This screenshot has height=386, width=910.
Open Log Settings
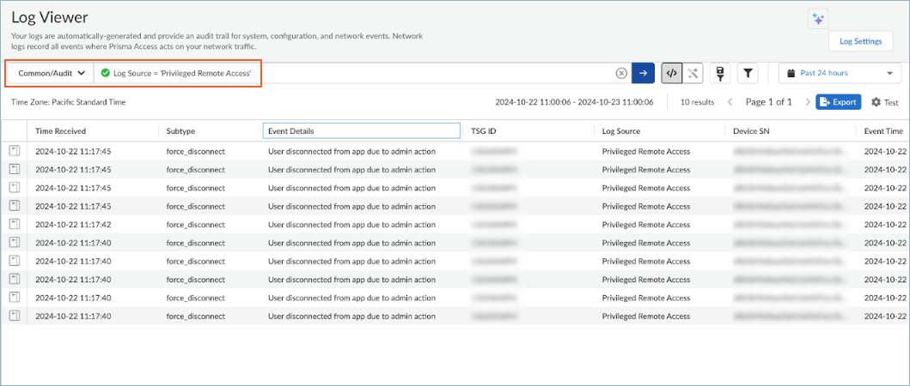point(860,41)
